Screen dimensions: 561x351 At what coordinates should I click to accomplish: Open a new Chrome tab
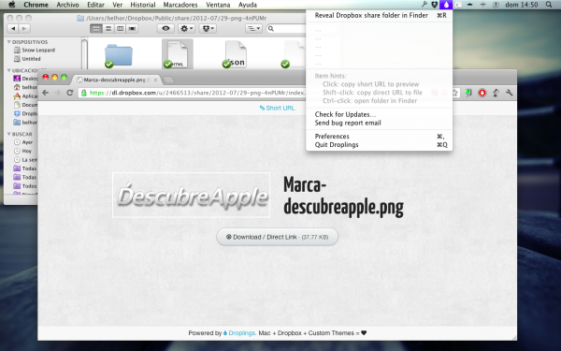pyautogui.click(x=168, y=80)
